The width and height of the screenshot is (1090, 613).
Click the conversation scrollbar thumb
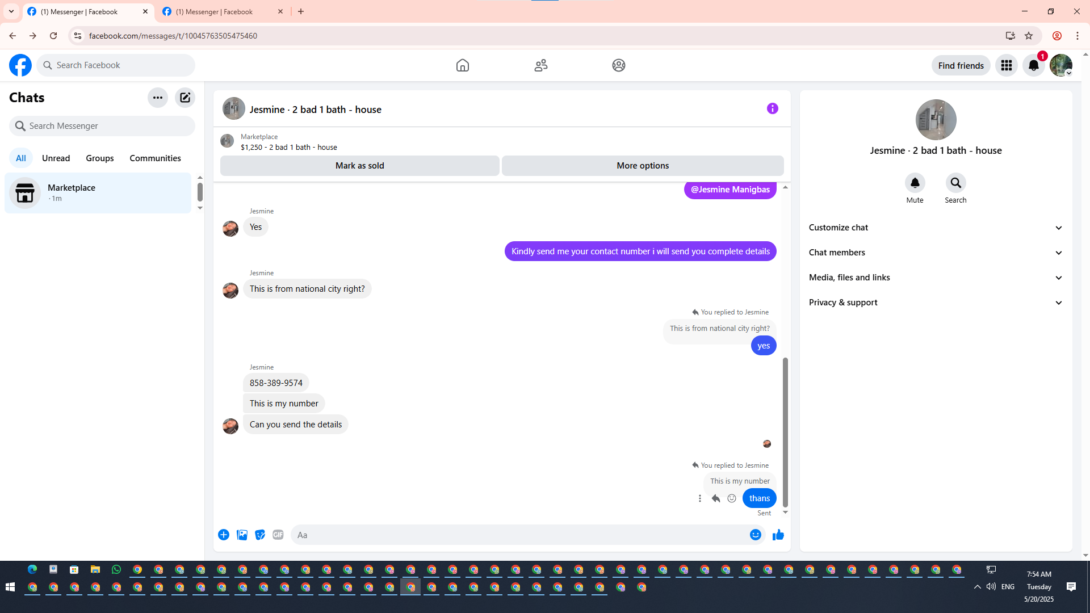click(785, 431)
